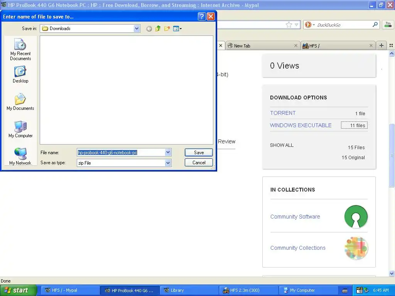Open the Windows Start menu
This screenshot has height=296, width=395.
click(19, 290)
